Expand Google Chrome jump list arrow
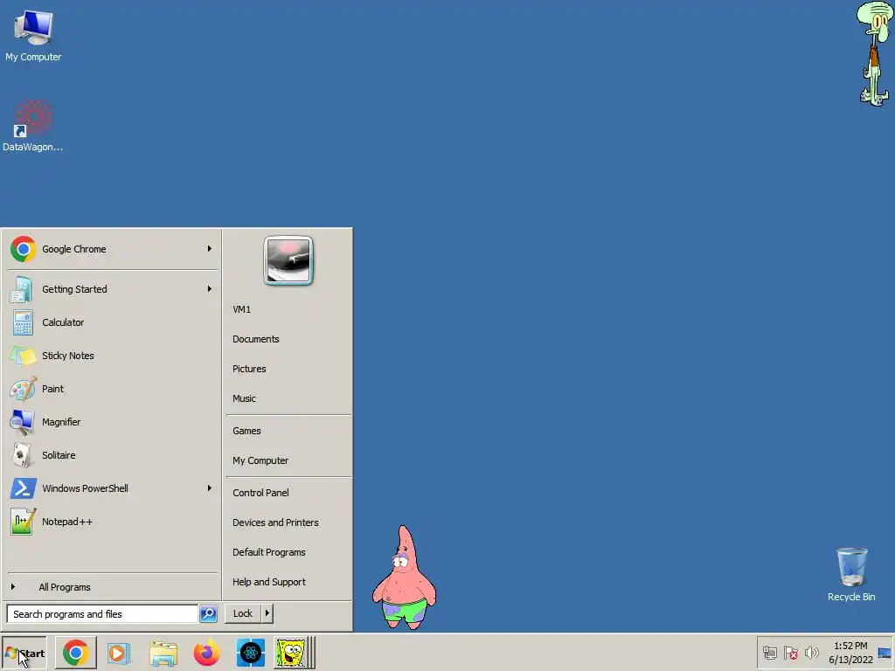 (210, 249)
